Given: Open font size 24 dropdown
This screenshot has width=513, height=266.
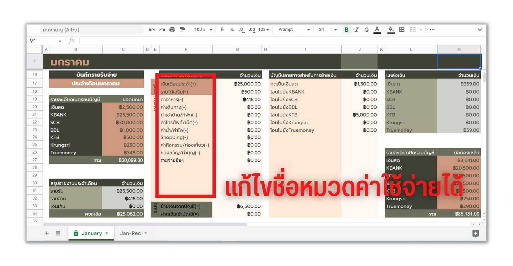Looking at the screenshot, I should tap(328, 30).
